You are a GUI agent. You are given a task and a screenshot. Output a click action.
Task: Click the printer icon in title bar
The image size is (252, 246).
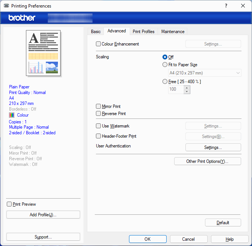pyautogui.click(x=6, y=6)
